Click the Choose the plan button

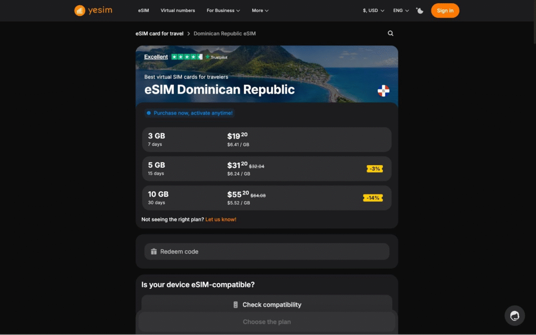266,322
